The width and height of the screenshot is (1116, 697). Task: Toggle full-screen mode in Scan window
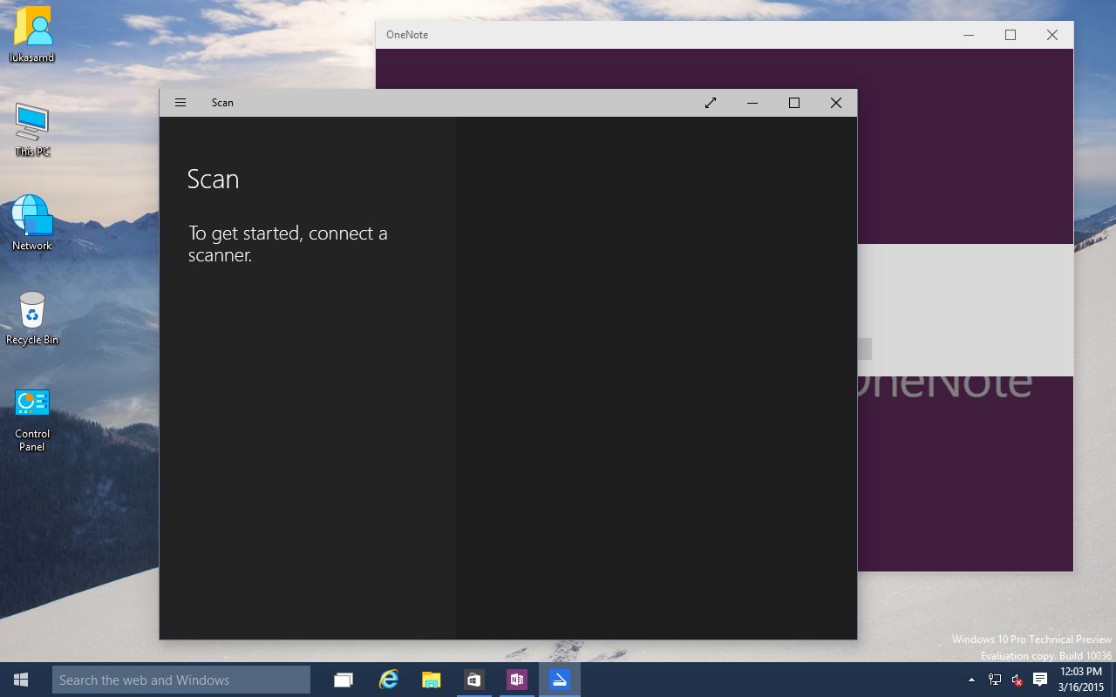(x=711, y=103)
